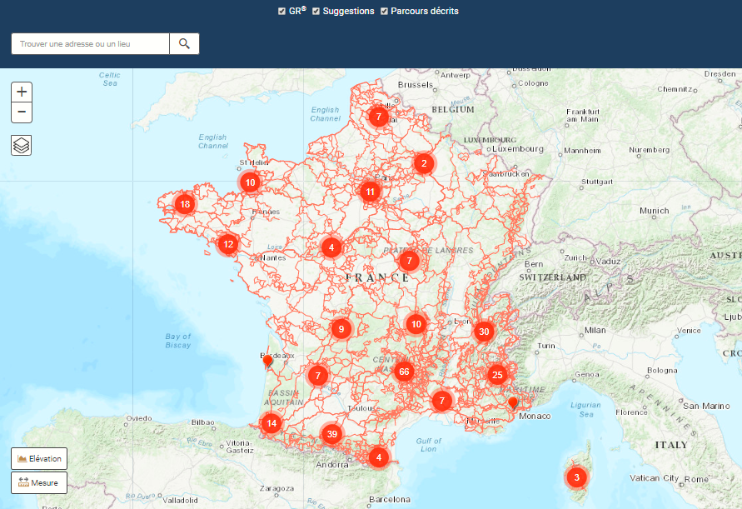742x509 pixels.
Task: Activate the Mesure tool
Action: point(39,482)
